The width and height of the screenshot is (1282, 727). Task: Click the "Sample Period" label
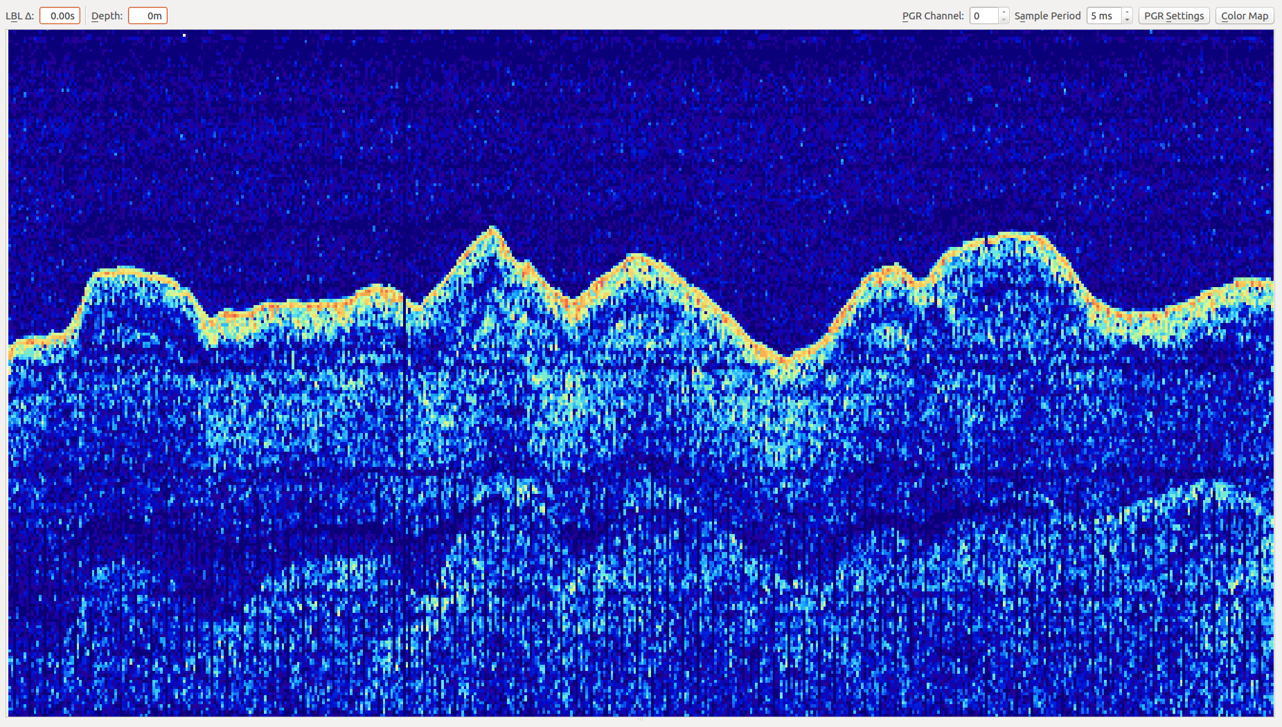pyautogui.click(x=1047, y=16)
